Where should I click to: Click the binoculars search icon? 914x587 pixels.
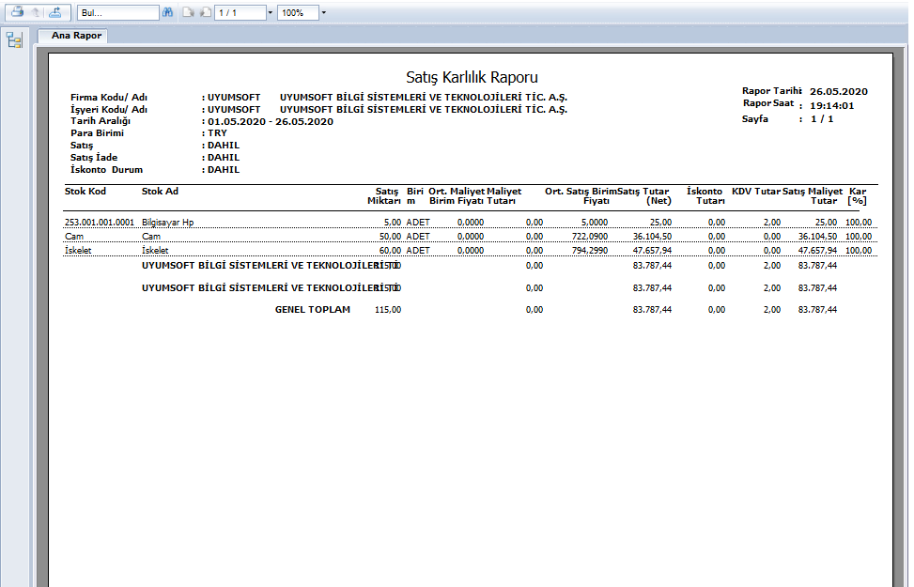click(168, 13)
